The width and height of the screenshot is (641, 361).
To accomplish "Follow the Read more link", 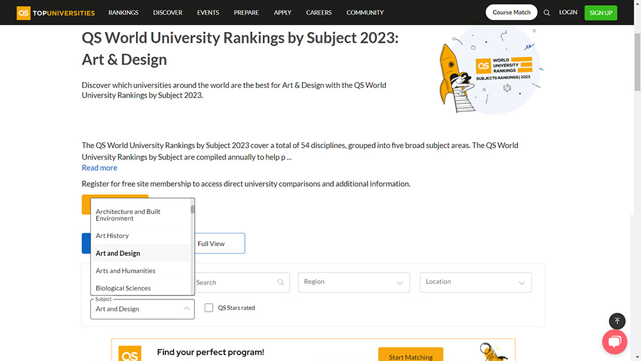I will click(99, 167).
